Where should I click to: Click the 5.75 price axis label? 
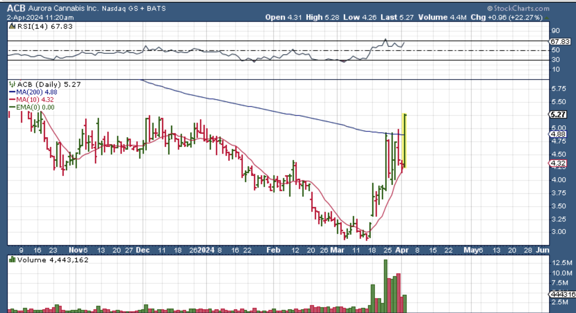click(559, 89)
